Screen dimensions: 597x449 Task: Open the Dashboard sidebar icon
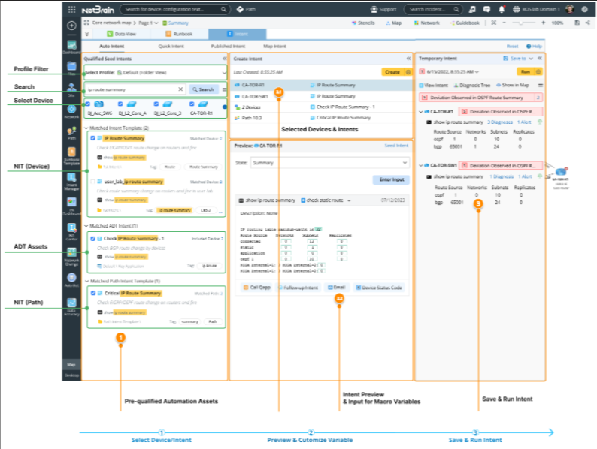(x=71, y=47)
